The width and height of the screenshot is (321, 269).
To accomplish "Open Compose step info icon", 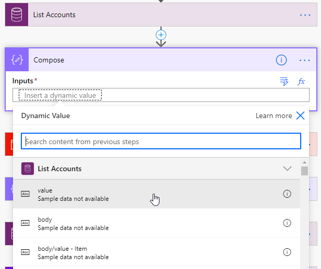I will (281, 60).
